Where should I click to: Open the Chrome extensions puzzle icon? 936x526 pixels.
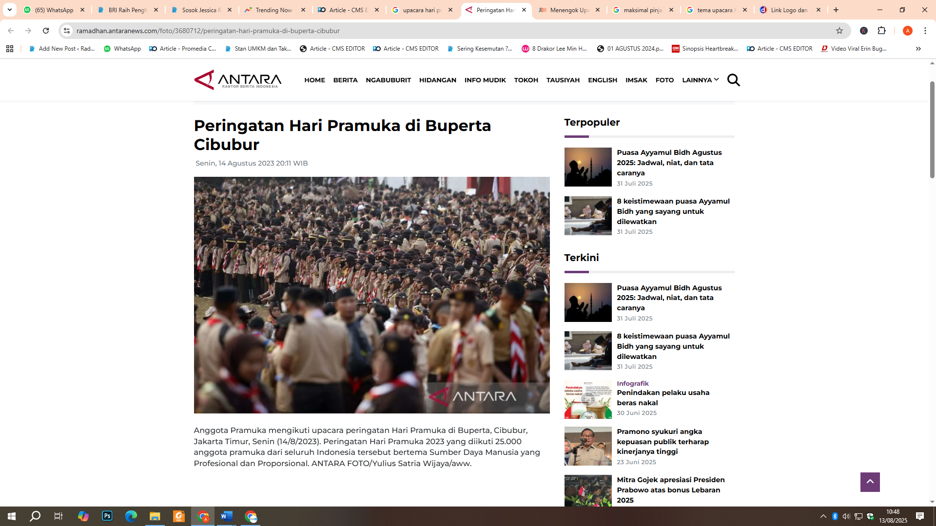[881, 31]
